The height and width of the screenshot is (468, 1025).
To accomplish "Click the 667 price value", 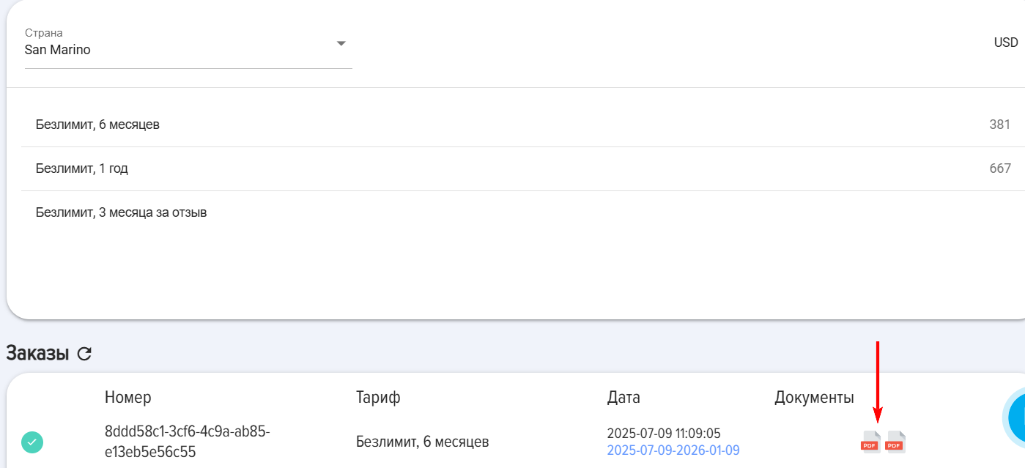I will [x=1000, y=168].
